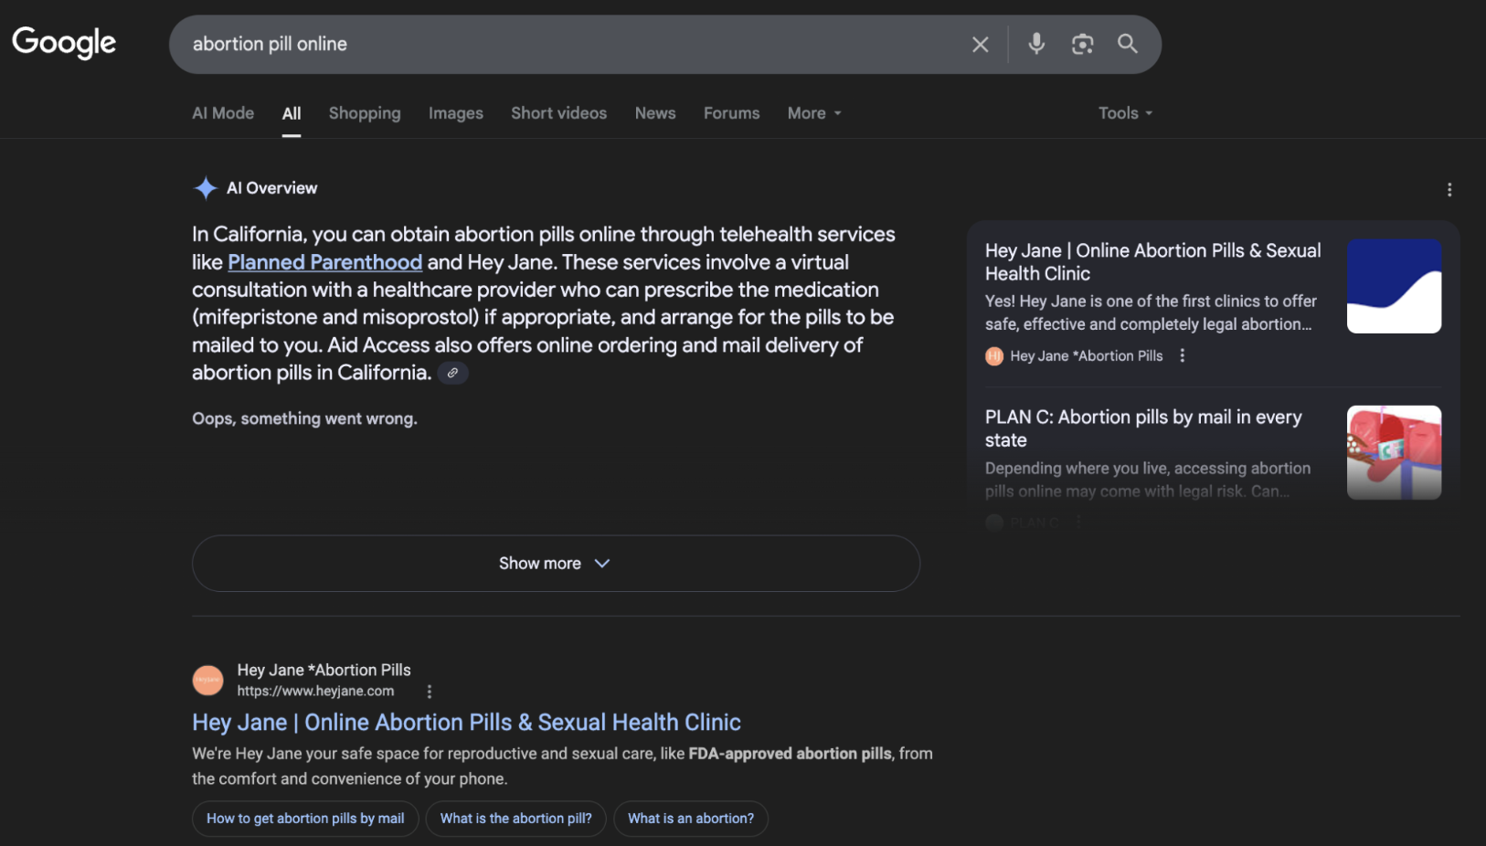The width and height of the screenshot is (1486, 846).
Task: Click Hey Jane favicon in source card
Action: tap(994, 356)
